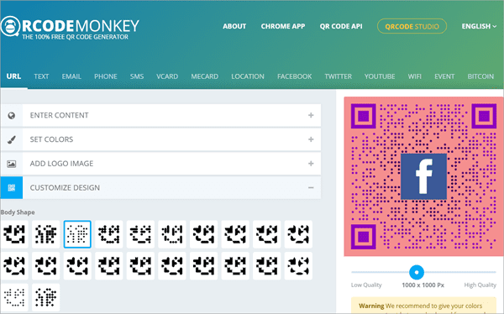Select the ninth body shape in the top row
This screenshot has height=314, width=504.
(x=267, y=234)
